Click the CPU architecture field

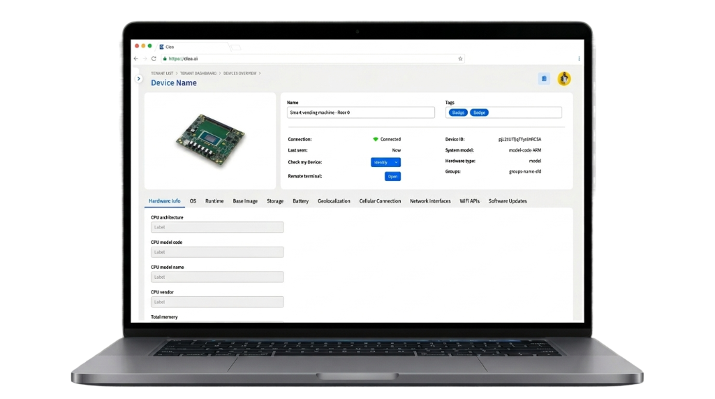click(217, 227)
